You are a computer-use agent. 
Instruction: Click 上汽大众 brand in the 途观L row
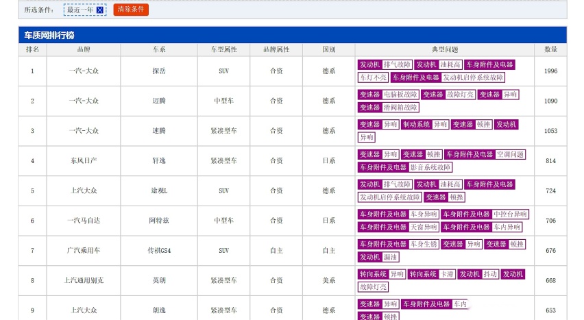(x=84, y=190)
